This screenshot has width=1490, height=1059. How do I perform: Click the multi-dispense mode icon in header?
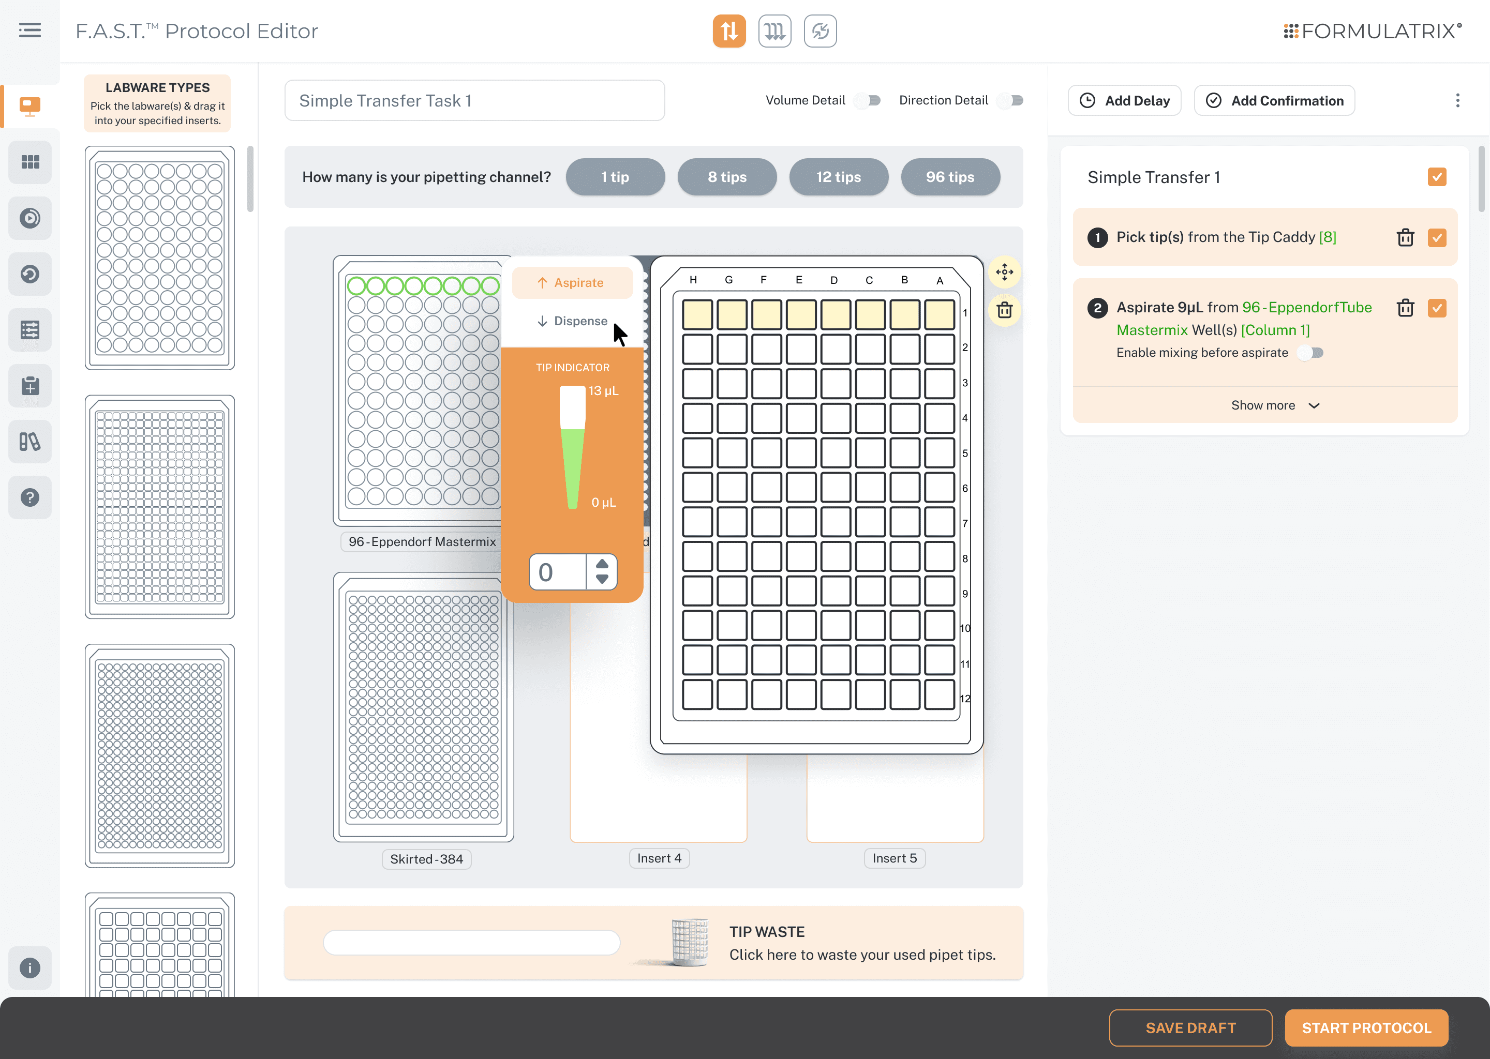pyautogui.click(x=774, y=31)
